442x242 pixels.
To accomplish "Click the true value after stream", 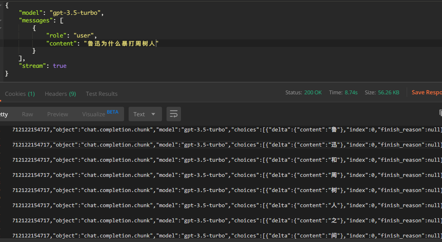I will pos(60,66).
